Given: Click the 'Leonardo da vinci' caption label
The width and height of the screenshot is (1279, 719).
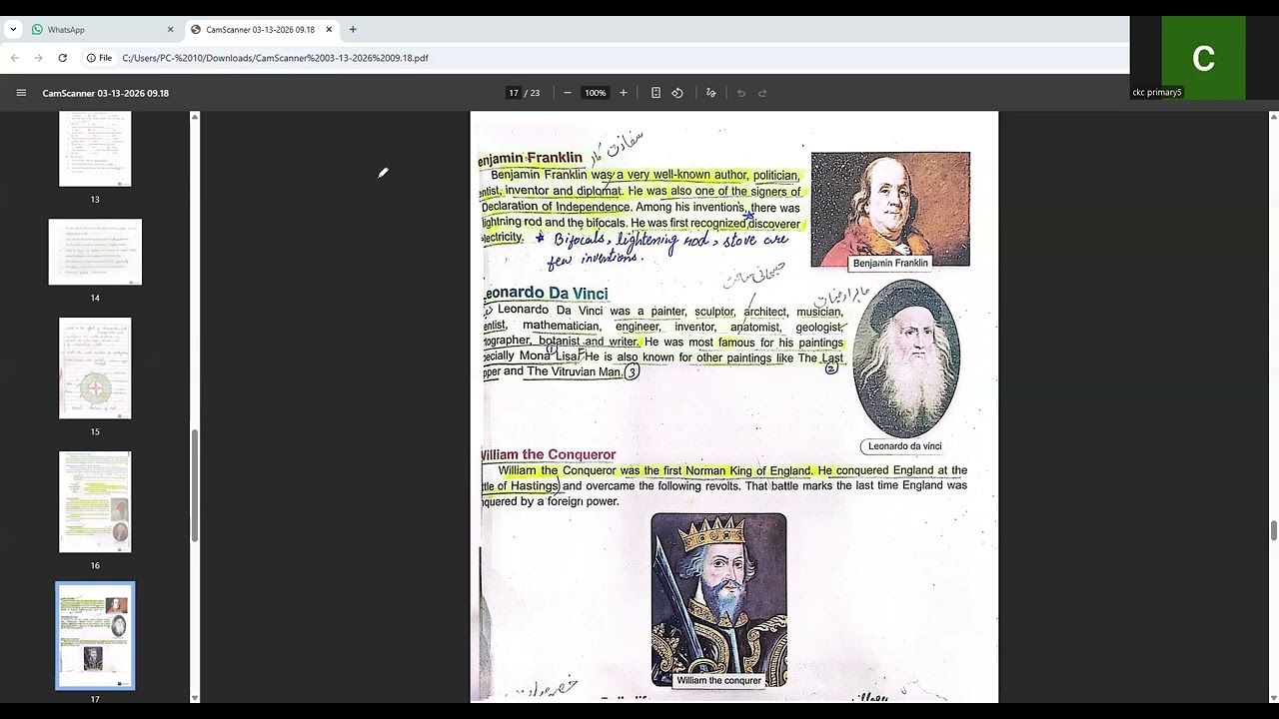Looking at the screenshot, I should point(905,446).
